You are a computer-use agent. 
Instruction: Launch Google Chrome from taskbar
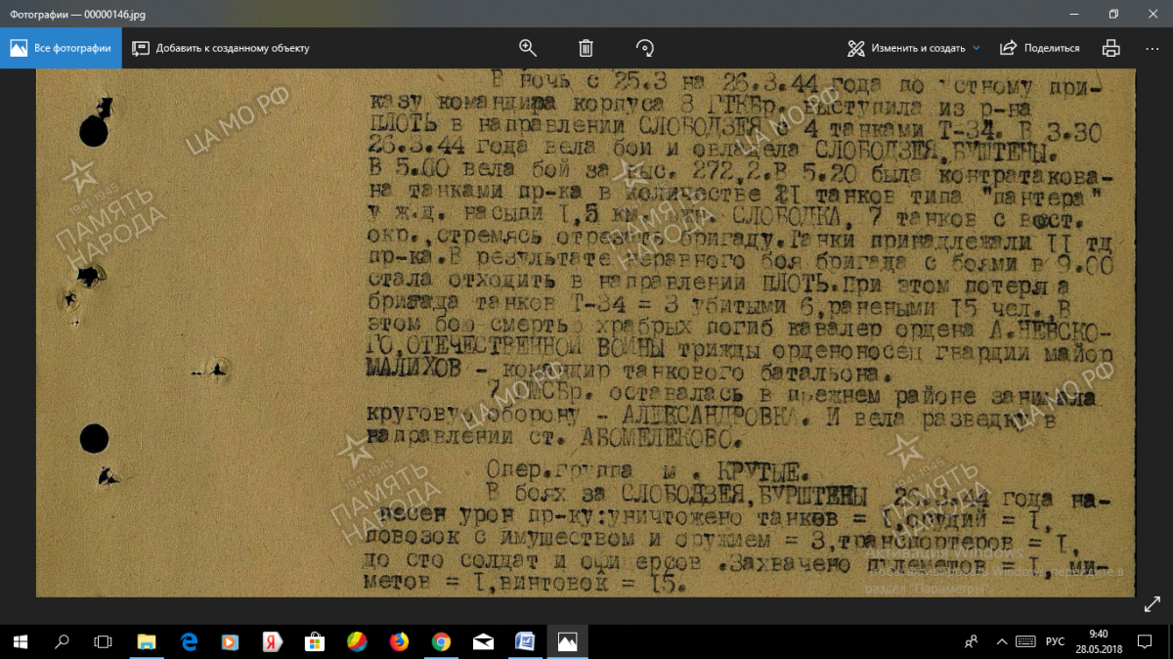click(441, 641)
